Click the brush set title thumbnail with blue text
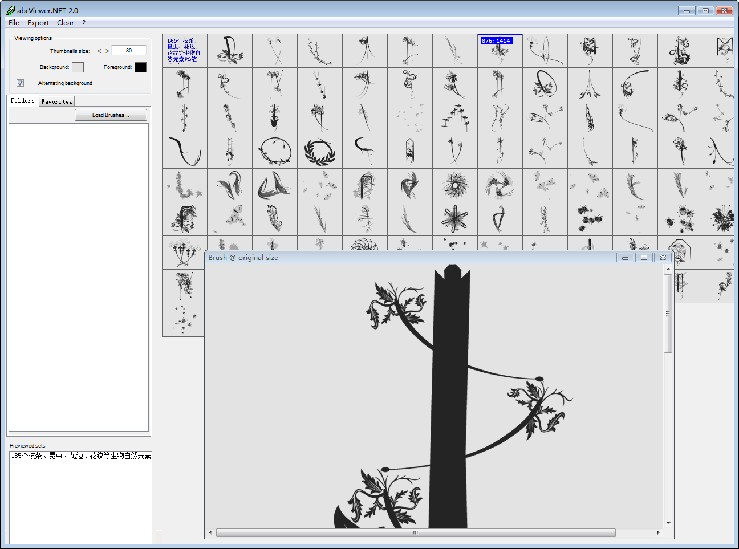Screen dimensions: 739x549 [185, 51]
